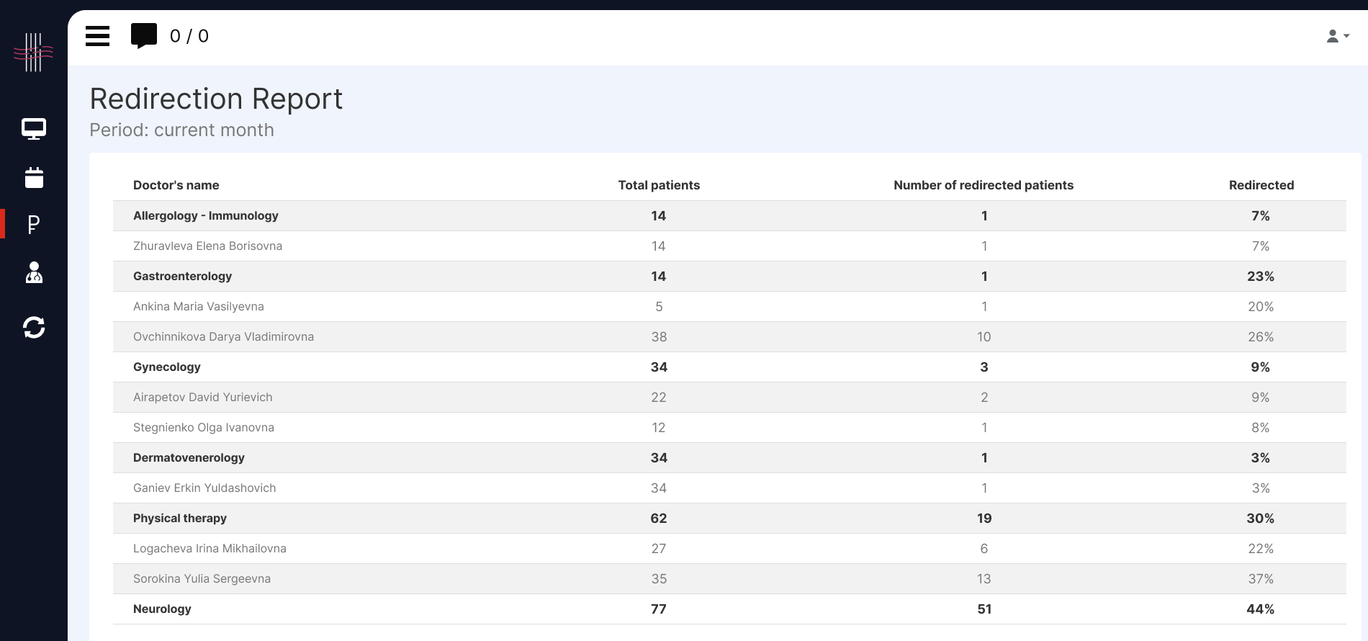This screenshot has height=641, width=1368.
Task: Click the clinic logo in the sidebar
Action: click(x=33, y=52)
